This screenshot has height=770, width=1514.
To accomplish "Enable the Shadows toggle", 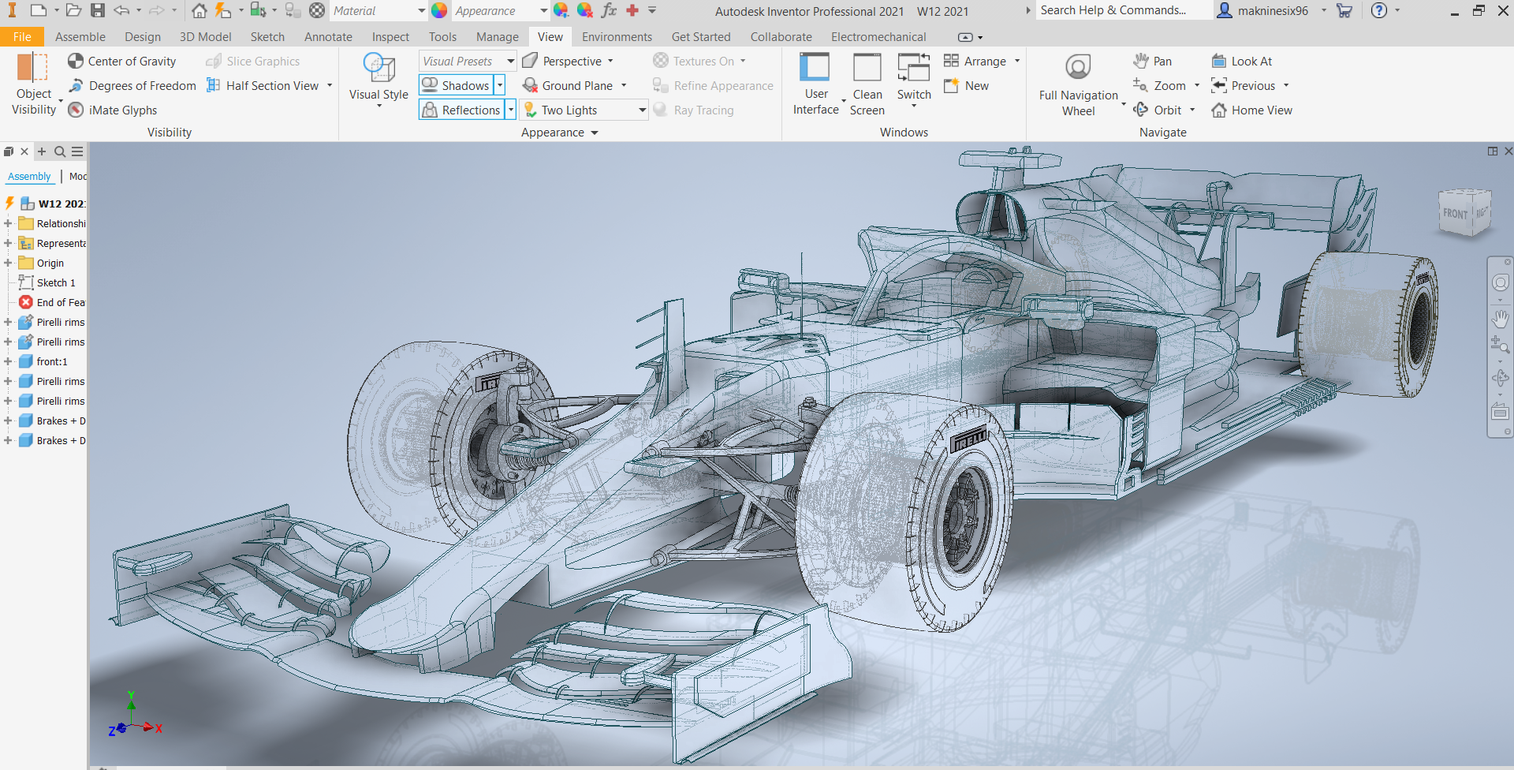I will [x=457, y=84].
